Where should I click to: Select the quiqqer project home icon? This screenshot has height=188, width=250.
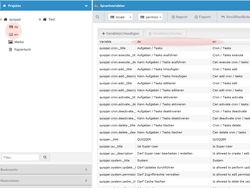(x=5, y=19)
